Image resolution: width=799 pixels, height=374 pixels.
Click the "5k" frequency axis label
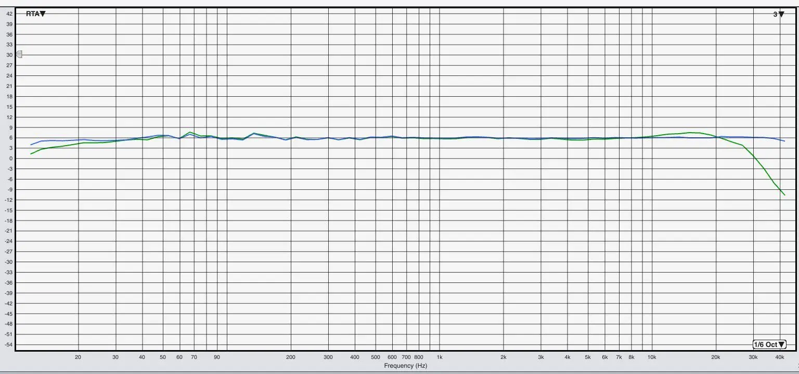coord(588,357)
